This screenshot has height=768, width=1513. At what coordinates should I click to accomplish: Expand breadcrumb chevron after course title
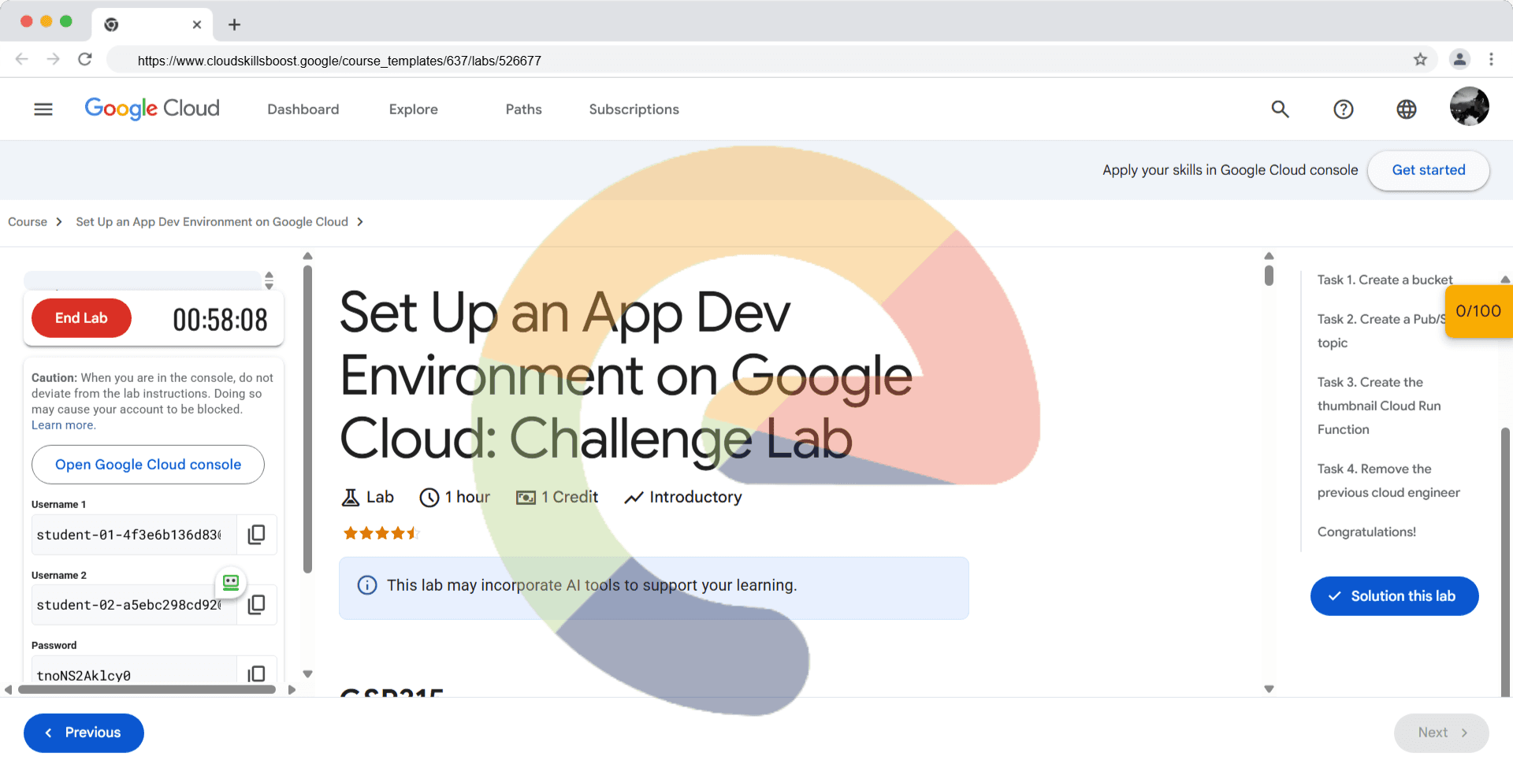click(x=360, y=222)
